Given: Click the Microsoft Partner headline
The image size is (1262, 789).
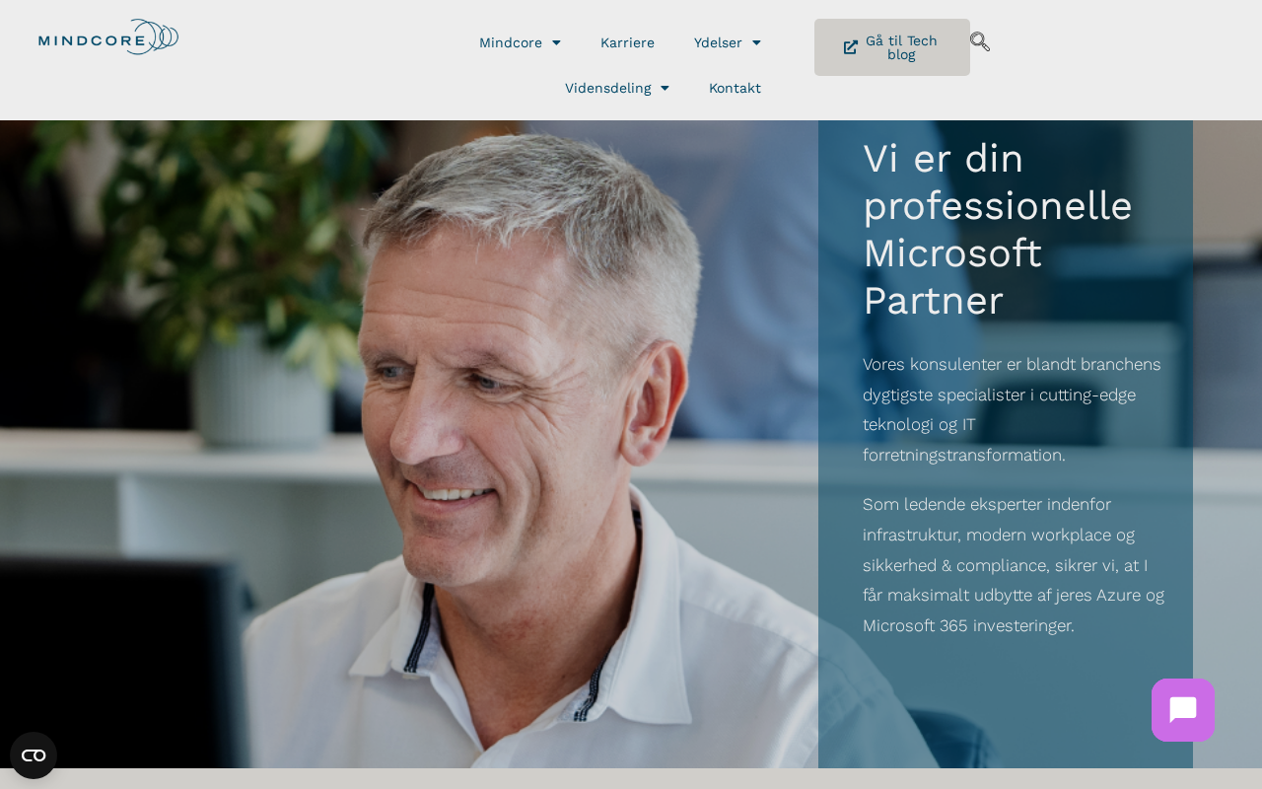Looking at the screenshot, I should 998,230.
